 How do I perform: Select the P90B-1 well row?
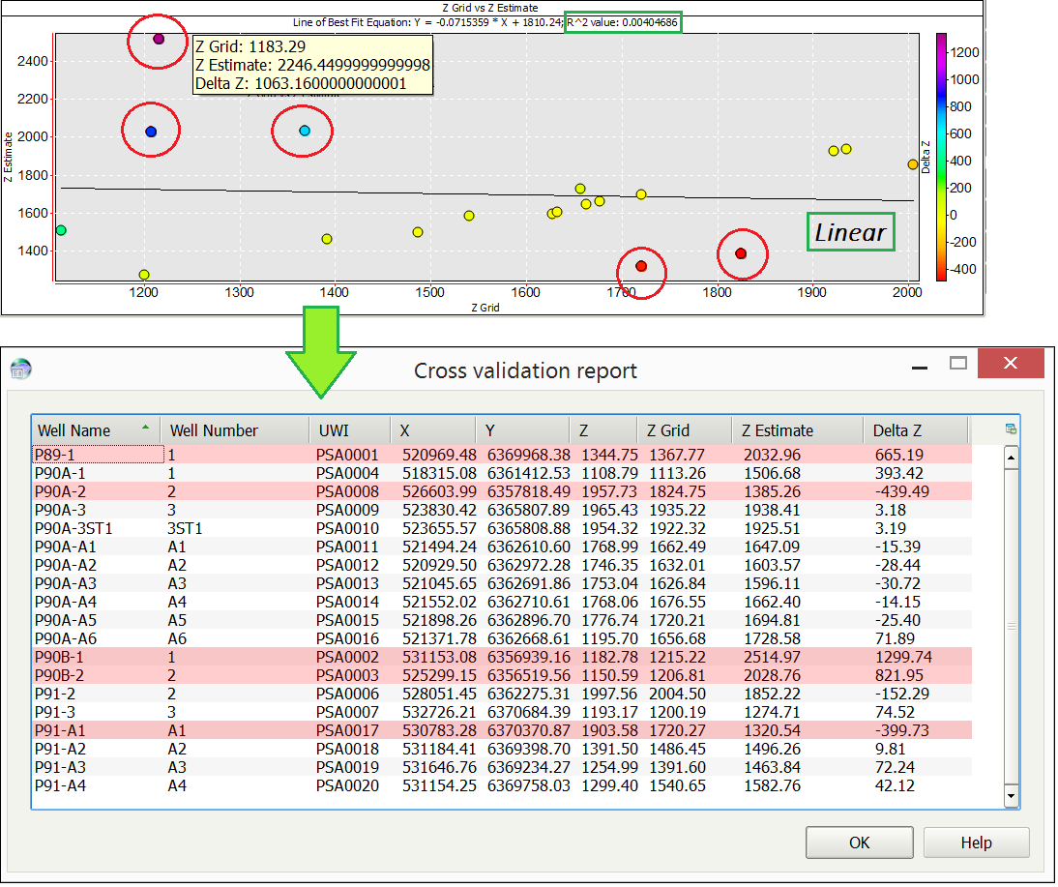click(x=387, y=656)
